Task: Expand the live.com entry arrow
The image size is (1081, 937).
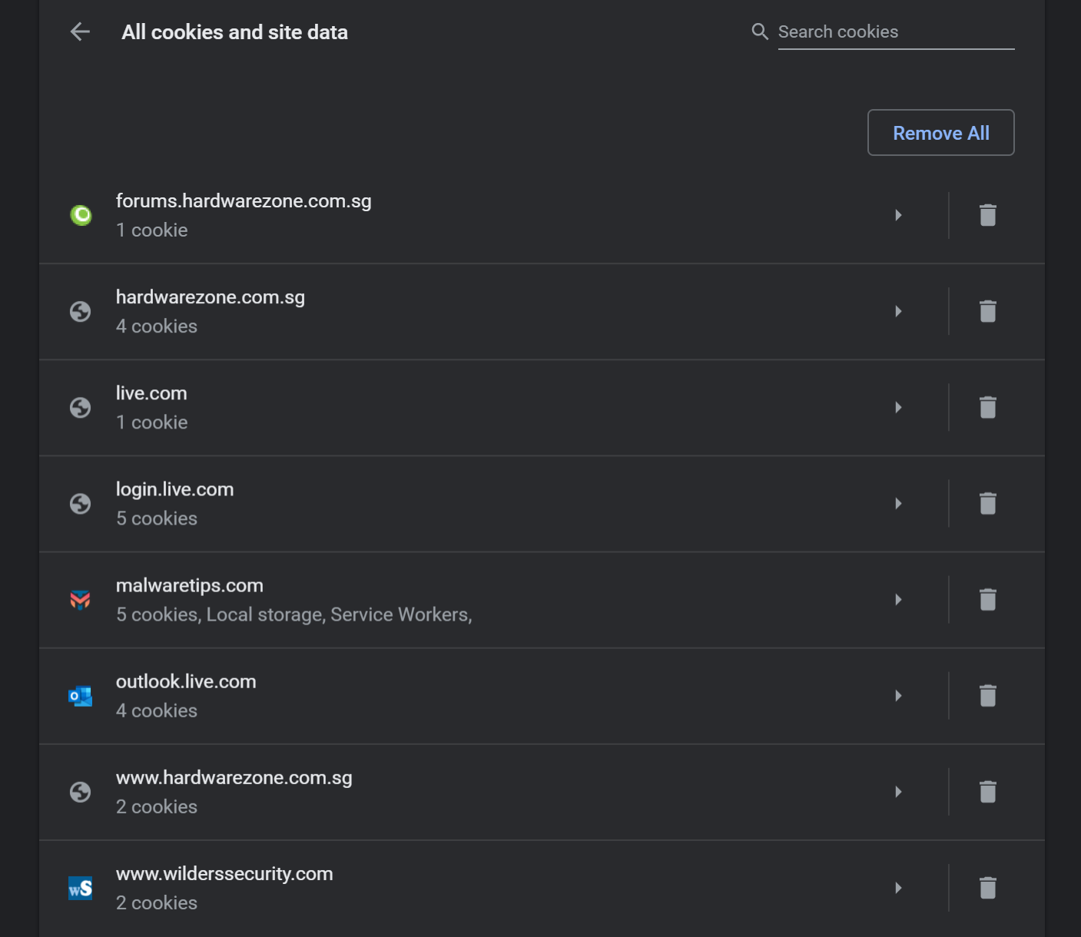Action: click(x=898, y=407)
